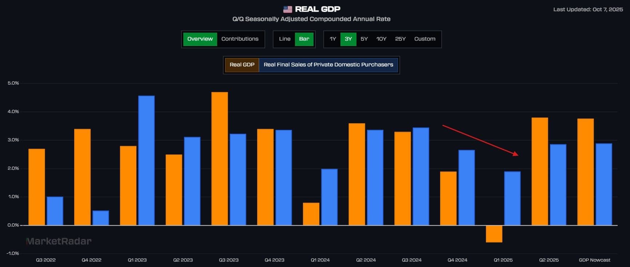The width and height of the screenshot is (630, 267).
Task: Choose the 5Y time range
Action: point(364,39)
